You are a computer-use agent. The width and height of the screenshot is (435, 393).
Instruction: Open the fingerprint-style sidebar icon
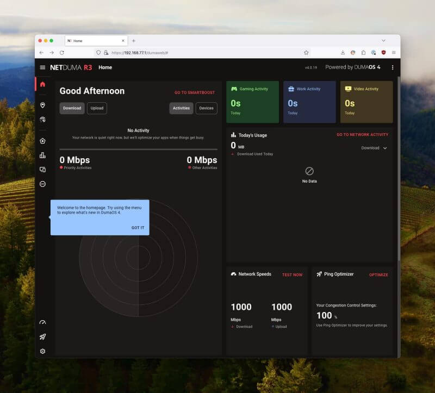42,120
